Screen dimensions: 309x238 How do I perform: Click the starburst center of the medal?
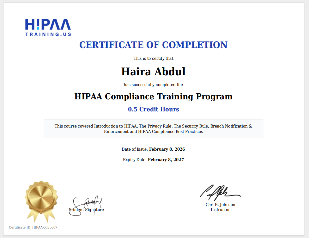pyautogui.click(x=41, y=196)
